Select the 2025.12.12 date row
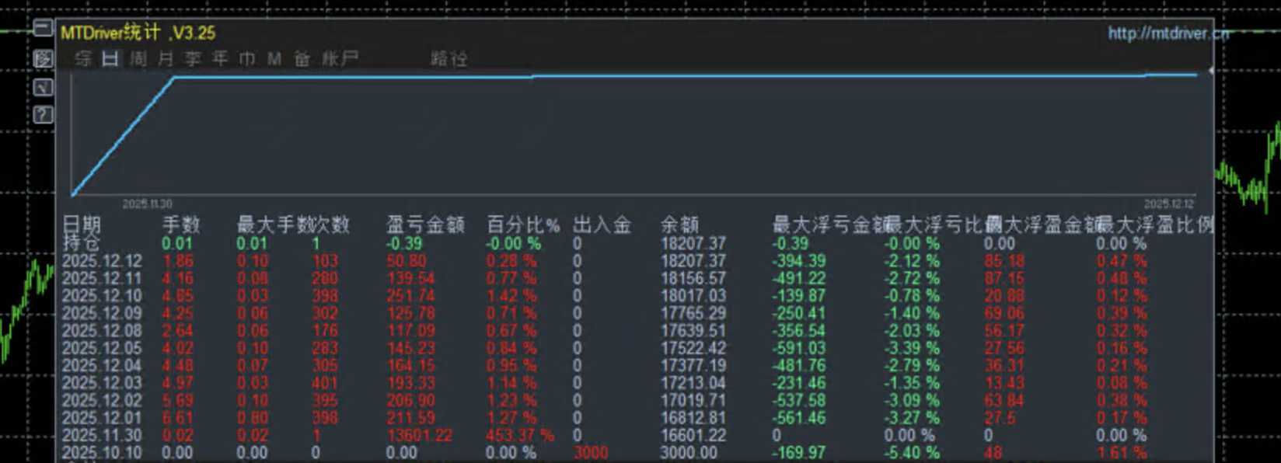1281x463 pixels. tap(102, 261)
